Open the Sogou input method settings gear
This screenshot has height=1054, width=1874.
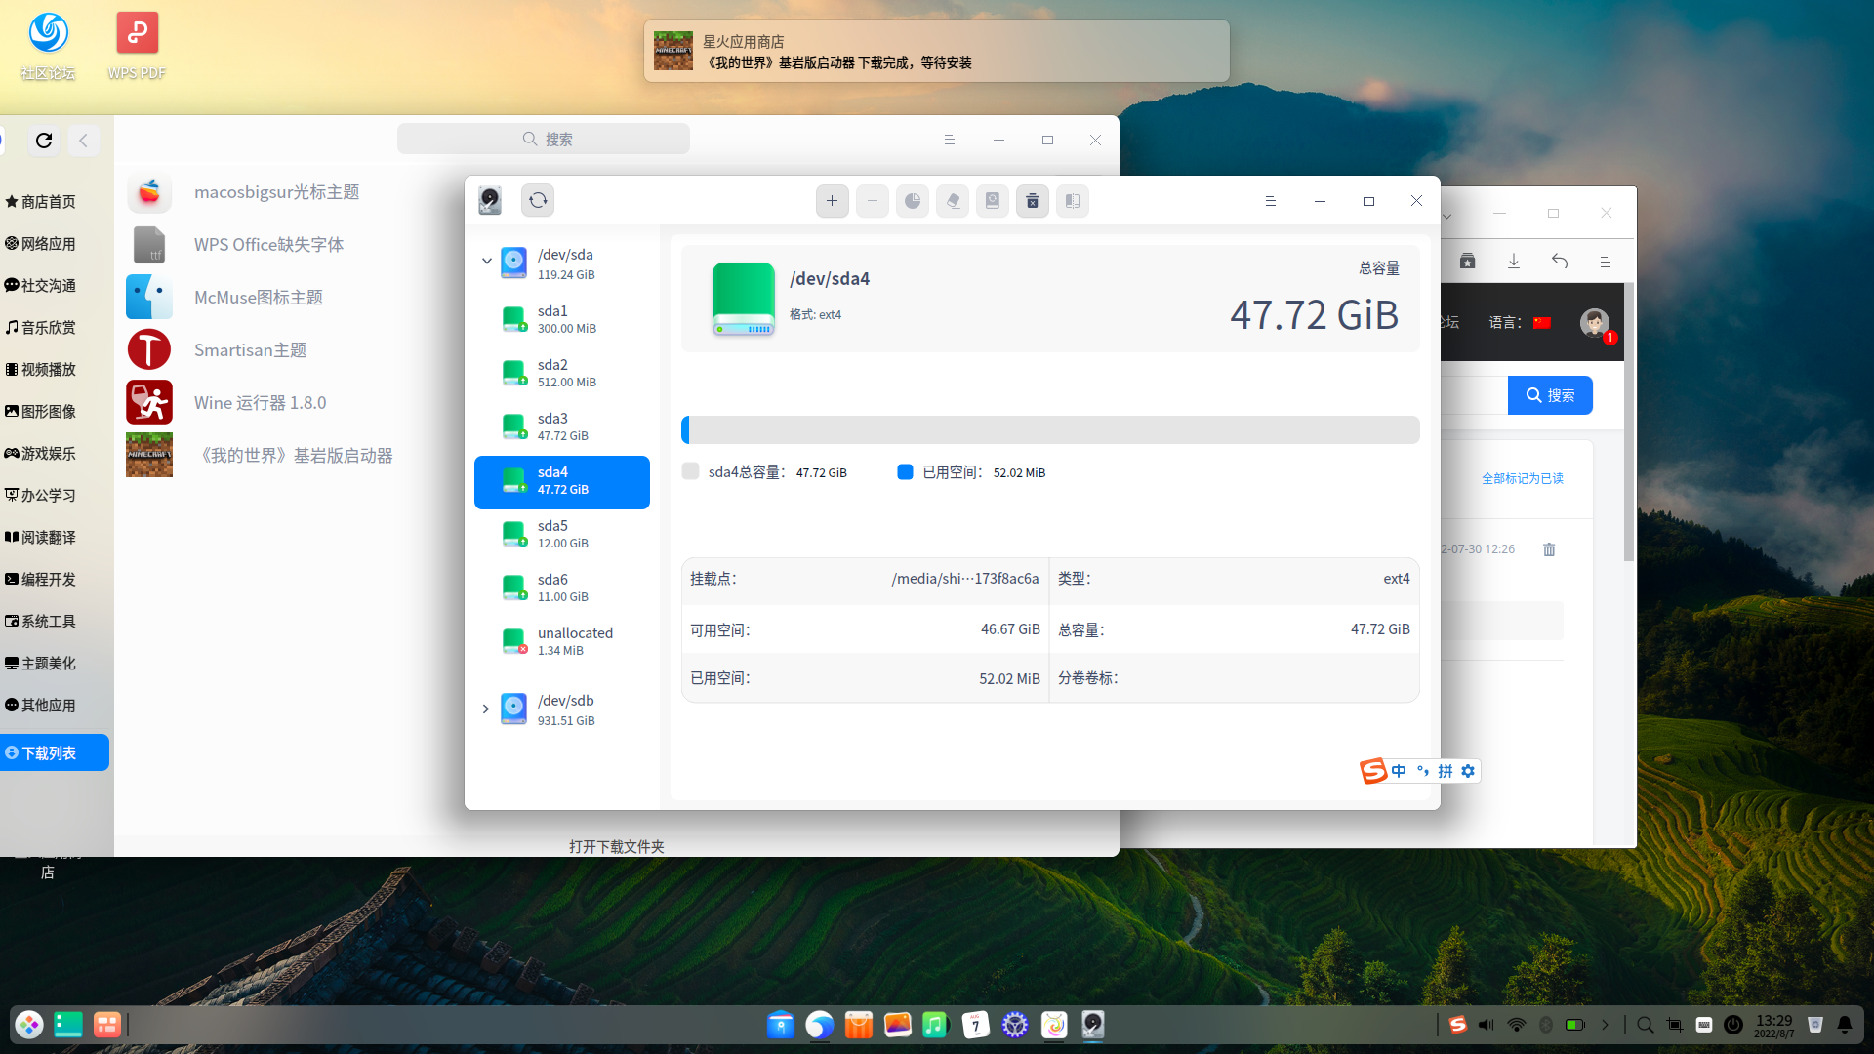tap(1468, 770)
